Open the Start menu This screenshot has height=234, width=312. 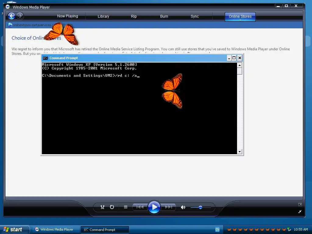coord(14,229)
